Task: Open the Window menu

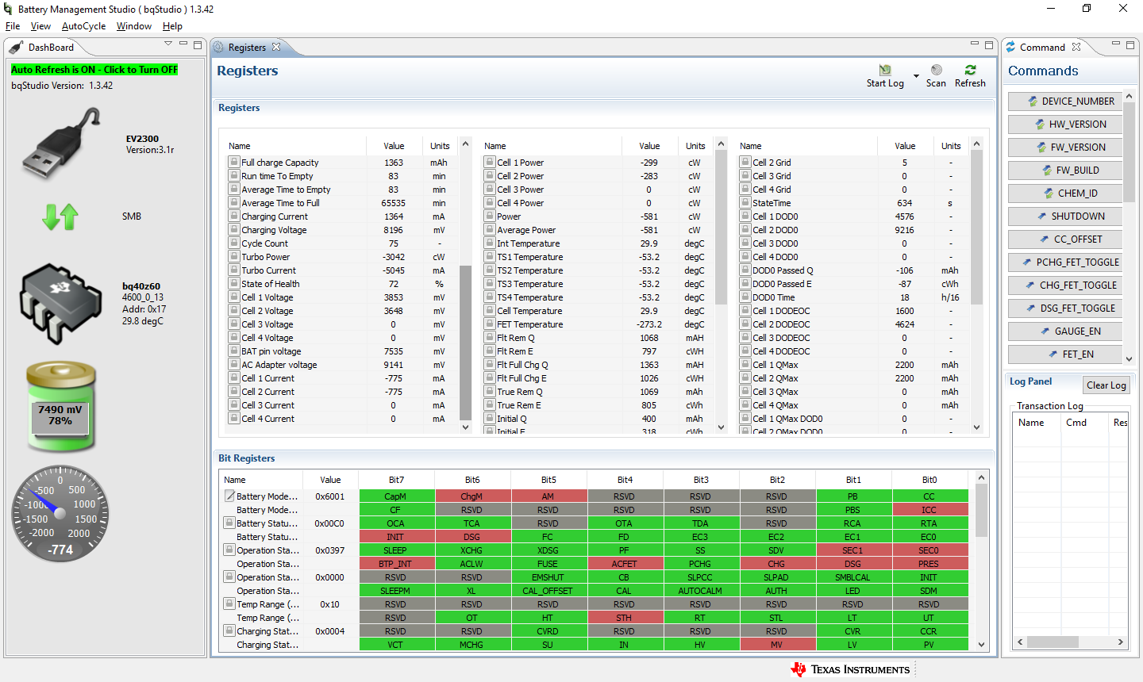Action: (x=133, y=26)
